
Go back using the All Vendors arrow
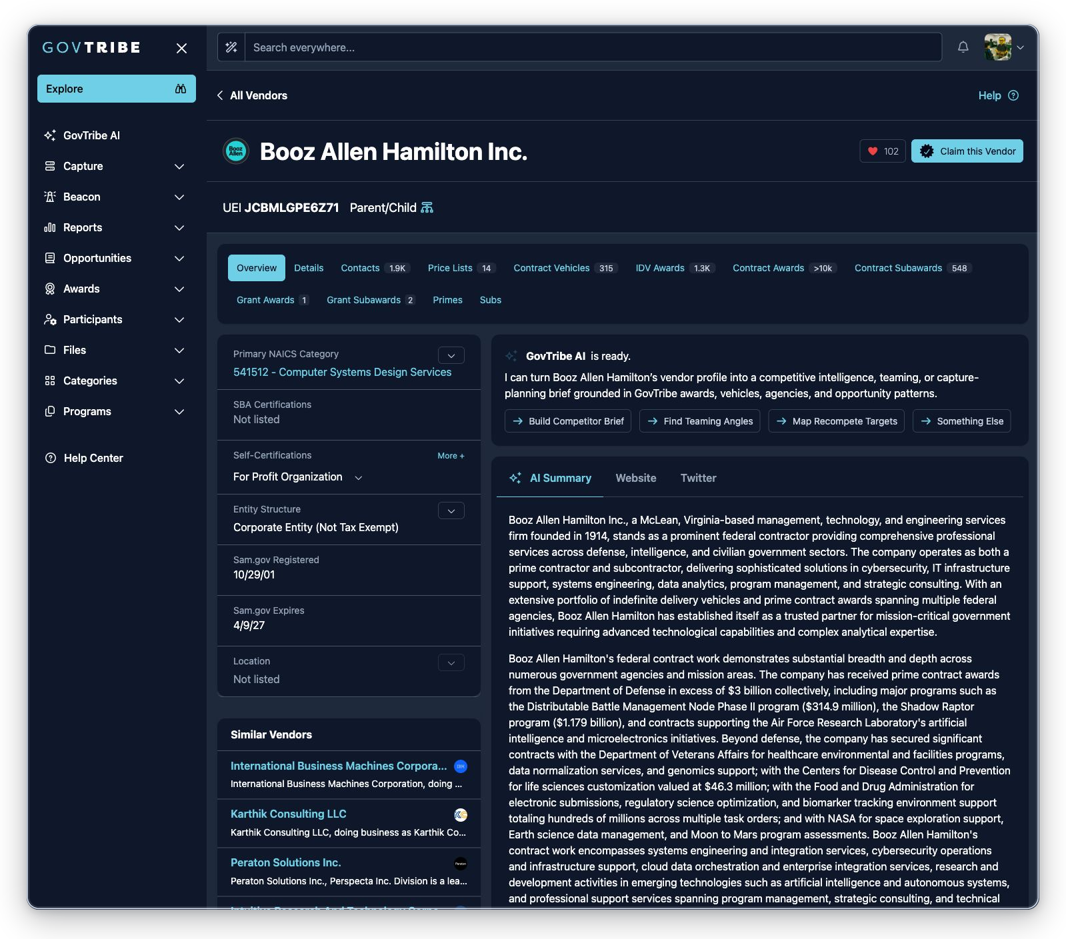click(220, 95)
